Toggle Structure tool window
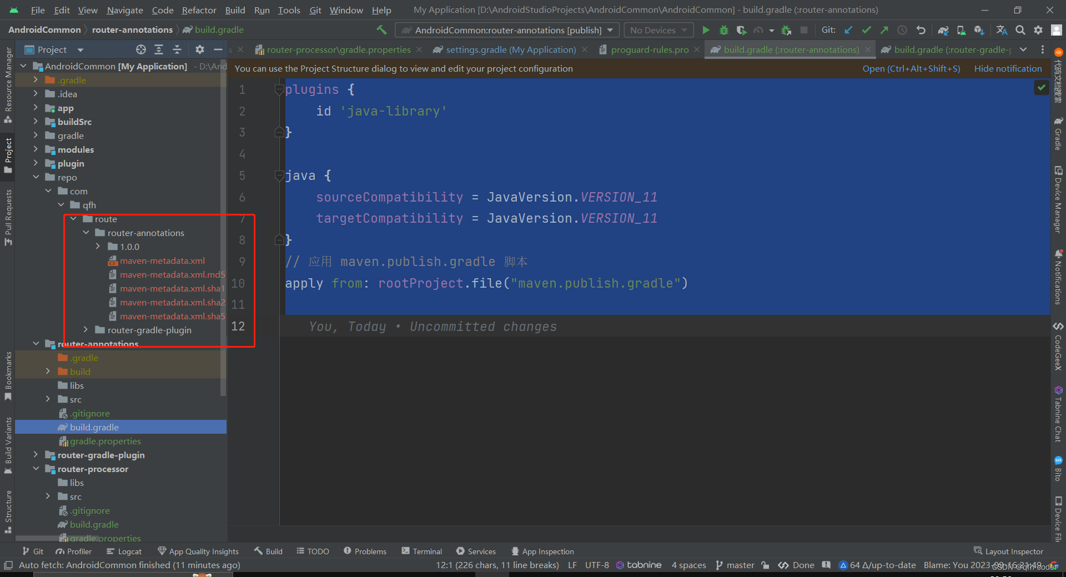Image resolution: width=1066 pixels, height=577 pixels. point(8,511)
